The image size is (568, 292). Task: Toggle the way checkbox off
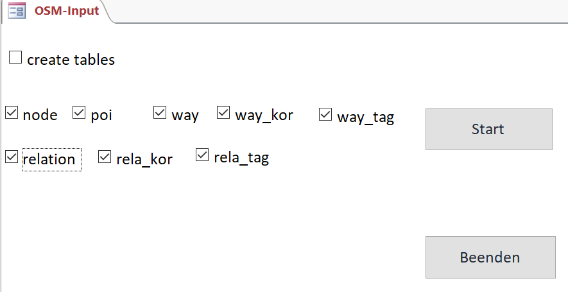point(160,112)
